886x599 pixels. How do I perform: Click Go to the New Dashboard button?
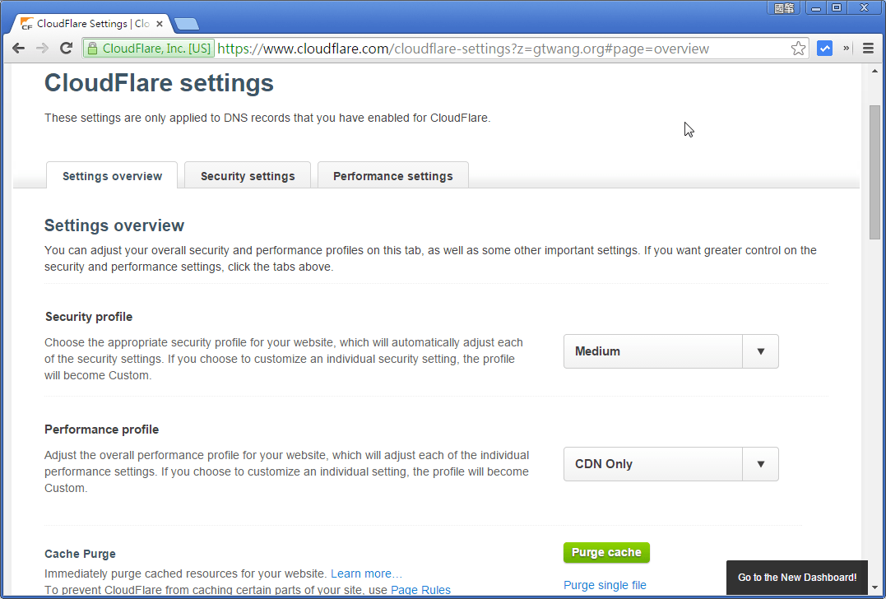[x=796, y=578]
